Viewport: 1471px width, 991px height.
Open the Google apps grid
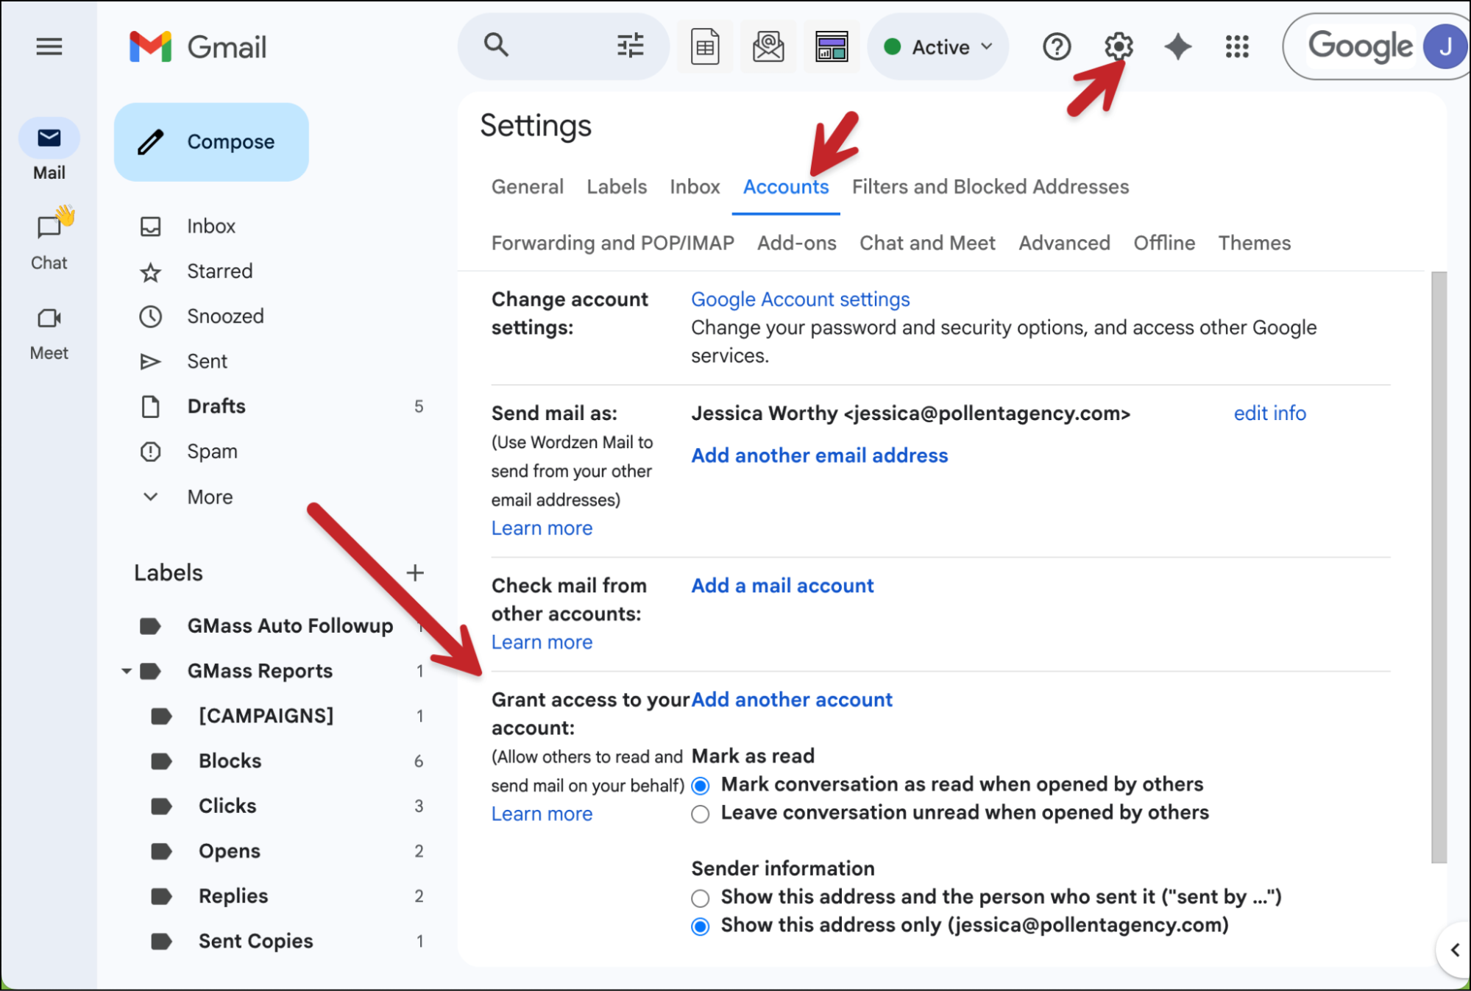tap(1237, 47)
